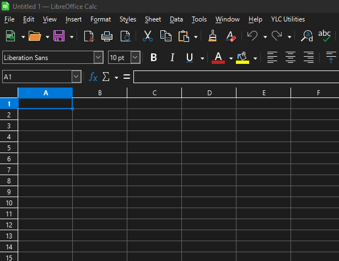The image size is (339, 261).
Task: Click the Copy icon
Action: tap(166, 36)
